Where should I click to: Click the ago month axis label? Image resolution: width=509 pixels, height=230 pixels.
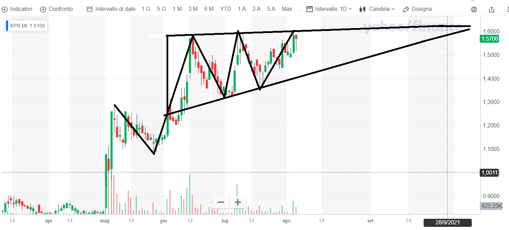[x=286, y=221]
